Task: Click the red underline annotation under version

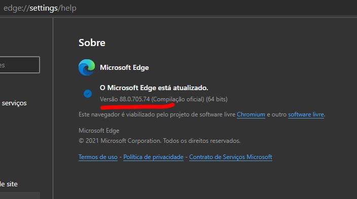Action: (x=137, y=106)
